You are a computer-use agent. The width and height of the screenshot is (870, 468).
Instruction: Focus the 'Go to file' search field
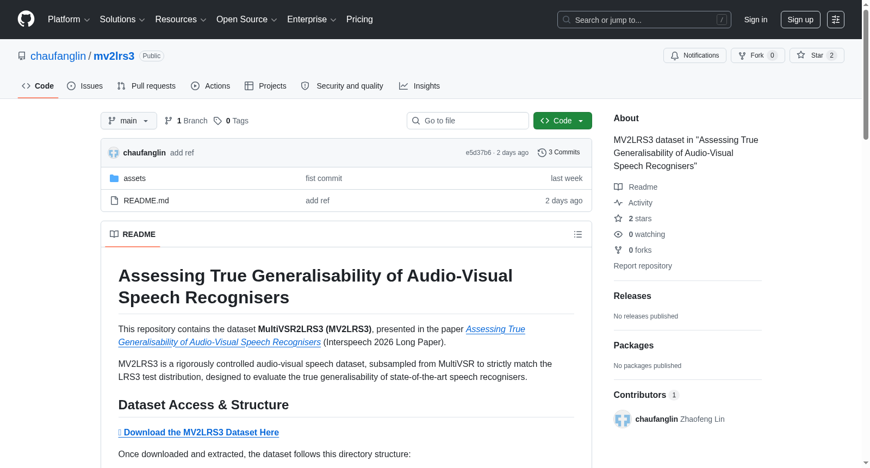pos(468,121)
